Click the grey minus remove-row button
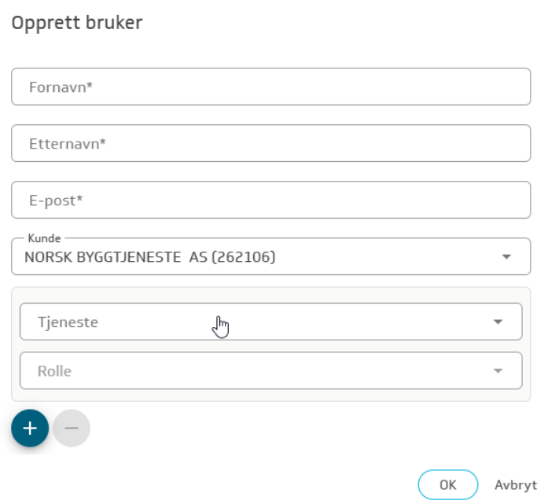Screen dimensions: 548x504 click(x=72, y=429)
